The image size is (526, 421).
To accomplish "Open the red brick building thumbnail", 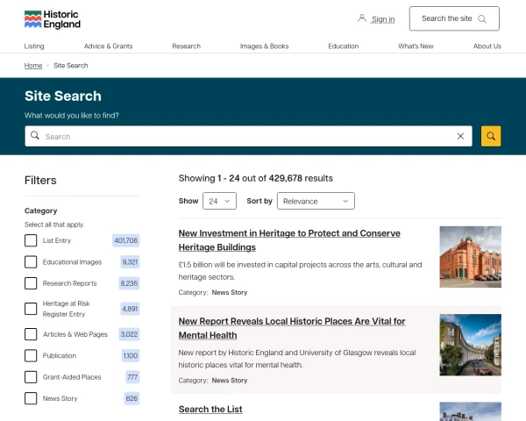I will pyautogui.click(x=470, y=256).
